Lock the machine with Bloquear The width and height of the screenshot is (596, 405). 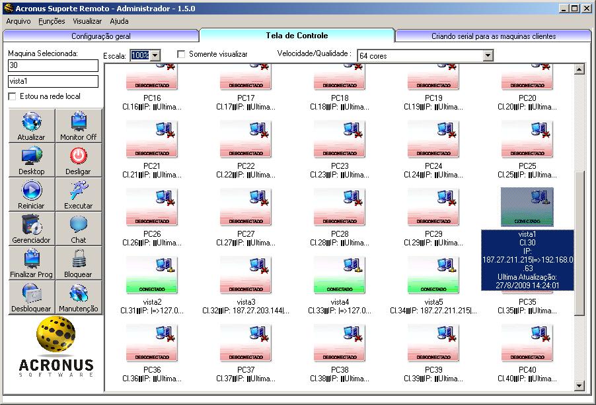pyautogui.click(x=79, y=263)
